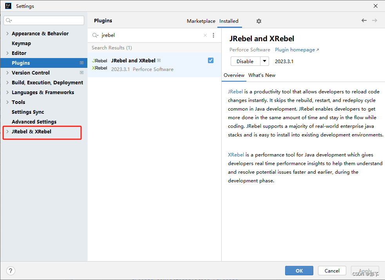Open plugin search options three-dot menu
Image resolution: width=385 pixels, height=280 pixels.
[x=213, y=35]
